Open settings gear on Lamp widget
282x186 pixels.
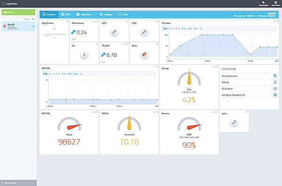coord(247,112)
